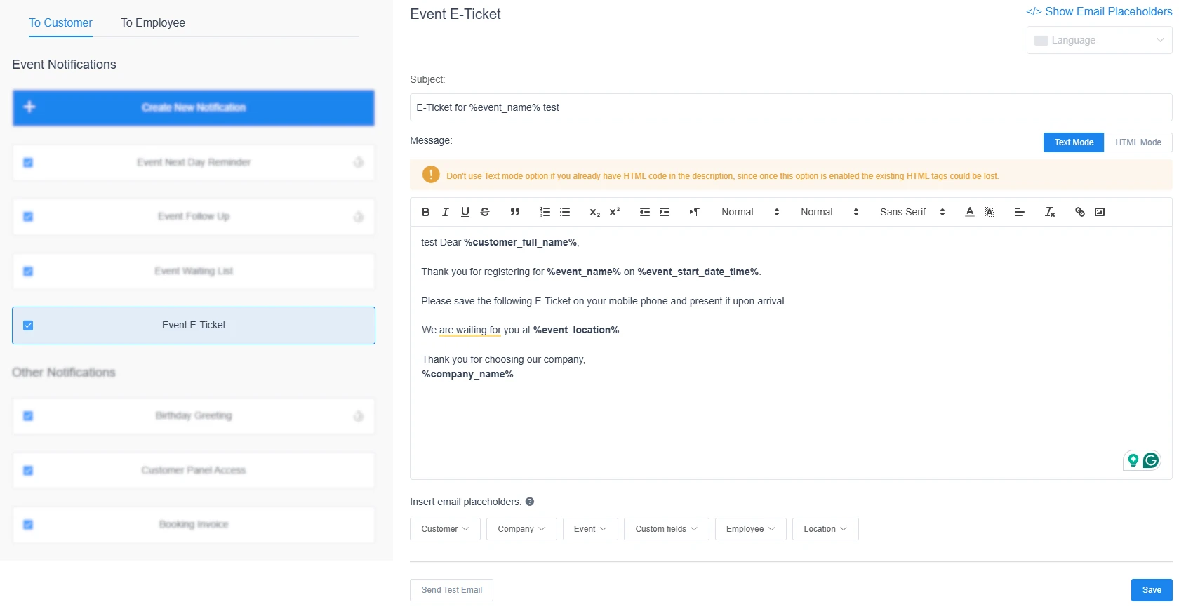Expand the Customer placeholders dropdown

tap(445, 529)
